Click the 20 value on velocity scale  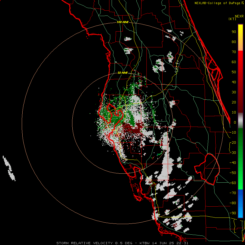234,102
